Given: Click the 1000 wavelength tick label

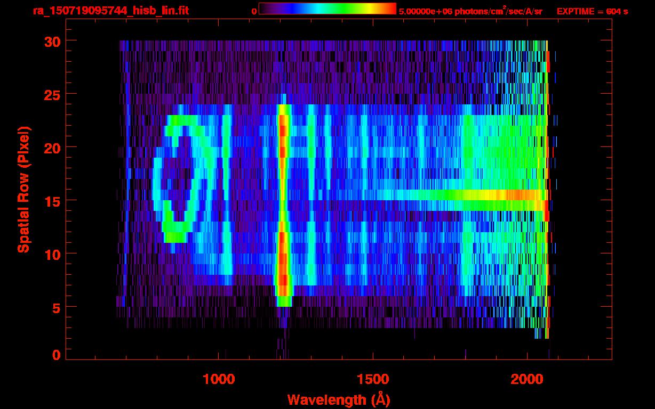Looking at the screenshot, I should pyautogui.click(x=218, y=379).
